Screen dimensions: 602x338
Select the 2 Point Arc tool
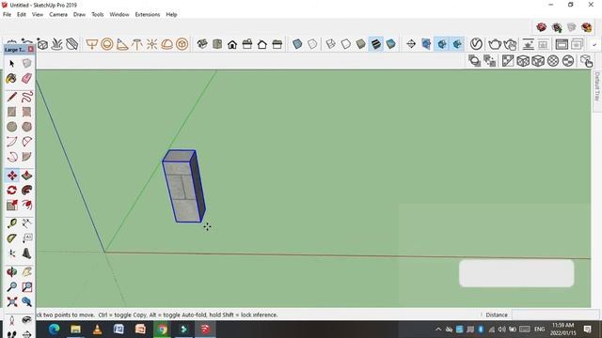[26, 142]
